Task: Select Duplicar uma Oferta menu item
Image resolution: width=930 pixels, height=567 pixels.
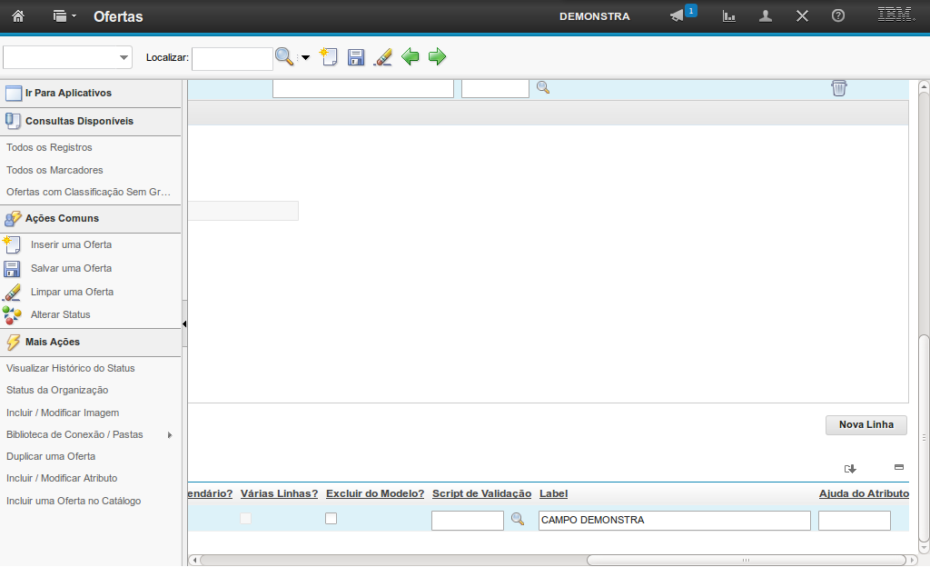Action: 51,456
